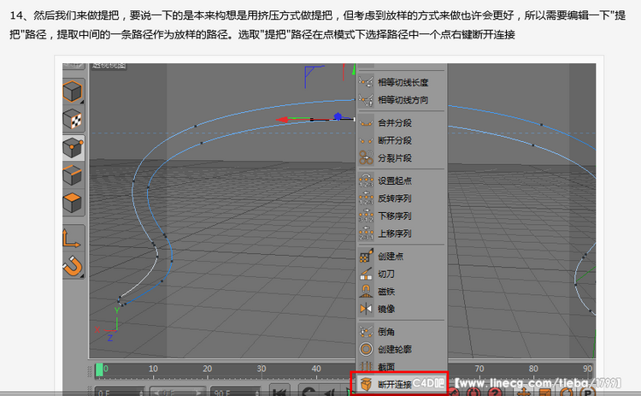
Task: Click the 创建轮廓 circle icon
Action: [x=366, y=349]
